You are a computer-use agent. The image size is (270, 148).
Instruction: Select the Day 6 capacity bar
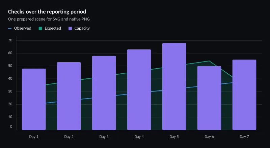tap(209, 98)
